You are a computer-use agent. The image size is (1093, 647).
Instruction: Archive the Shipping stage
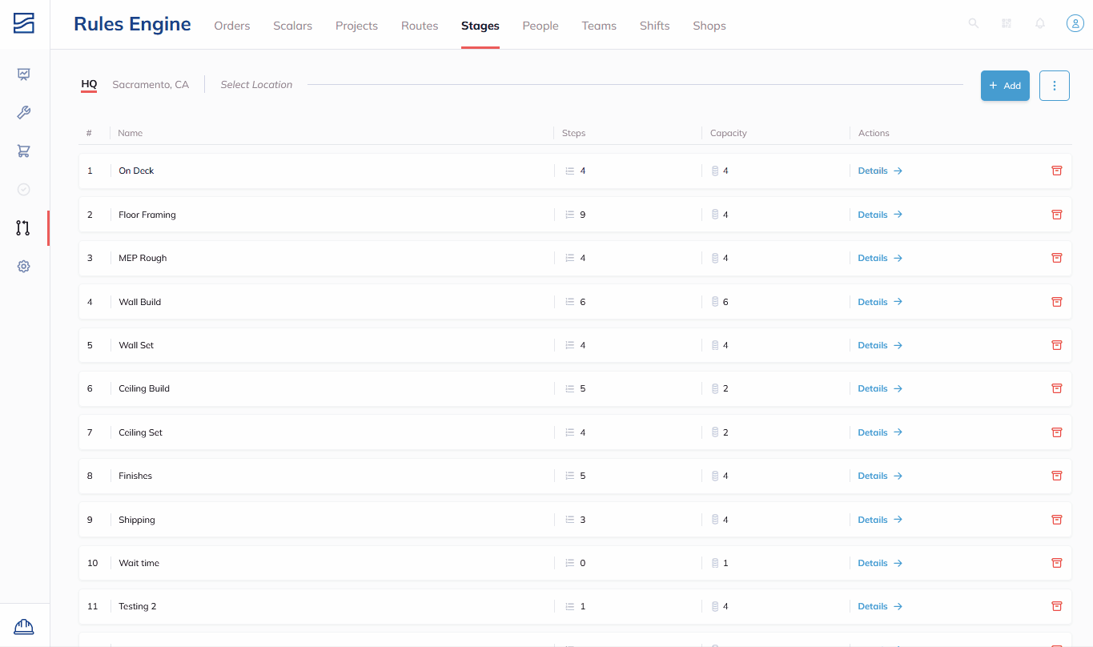(x=1056, y=520)
